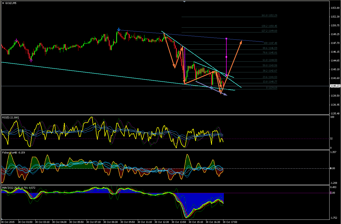Click the chart shift triangle at top edge
Image resolution: width=341 pixels, height=224 pixels.
[184, 2]
